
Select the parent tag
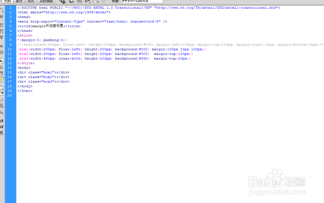pyautogui.click(x=2, y=46)
